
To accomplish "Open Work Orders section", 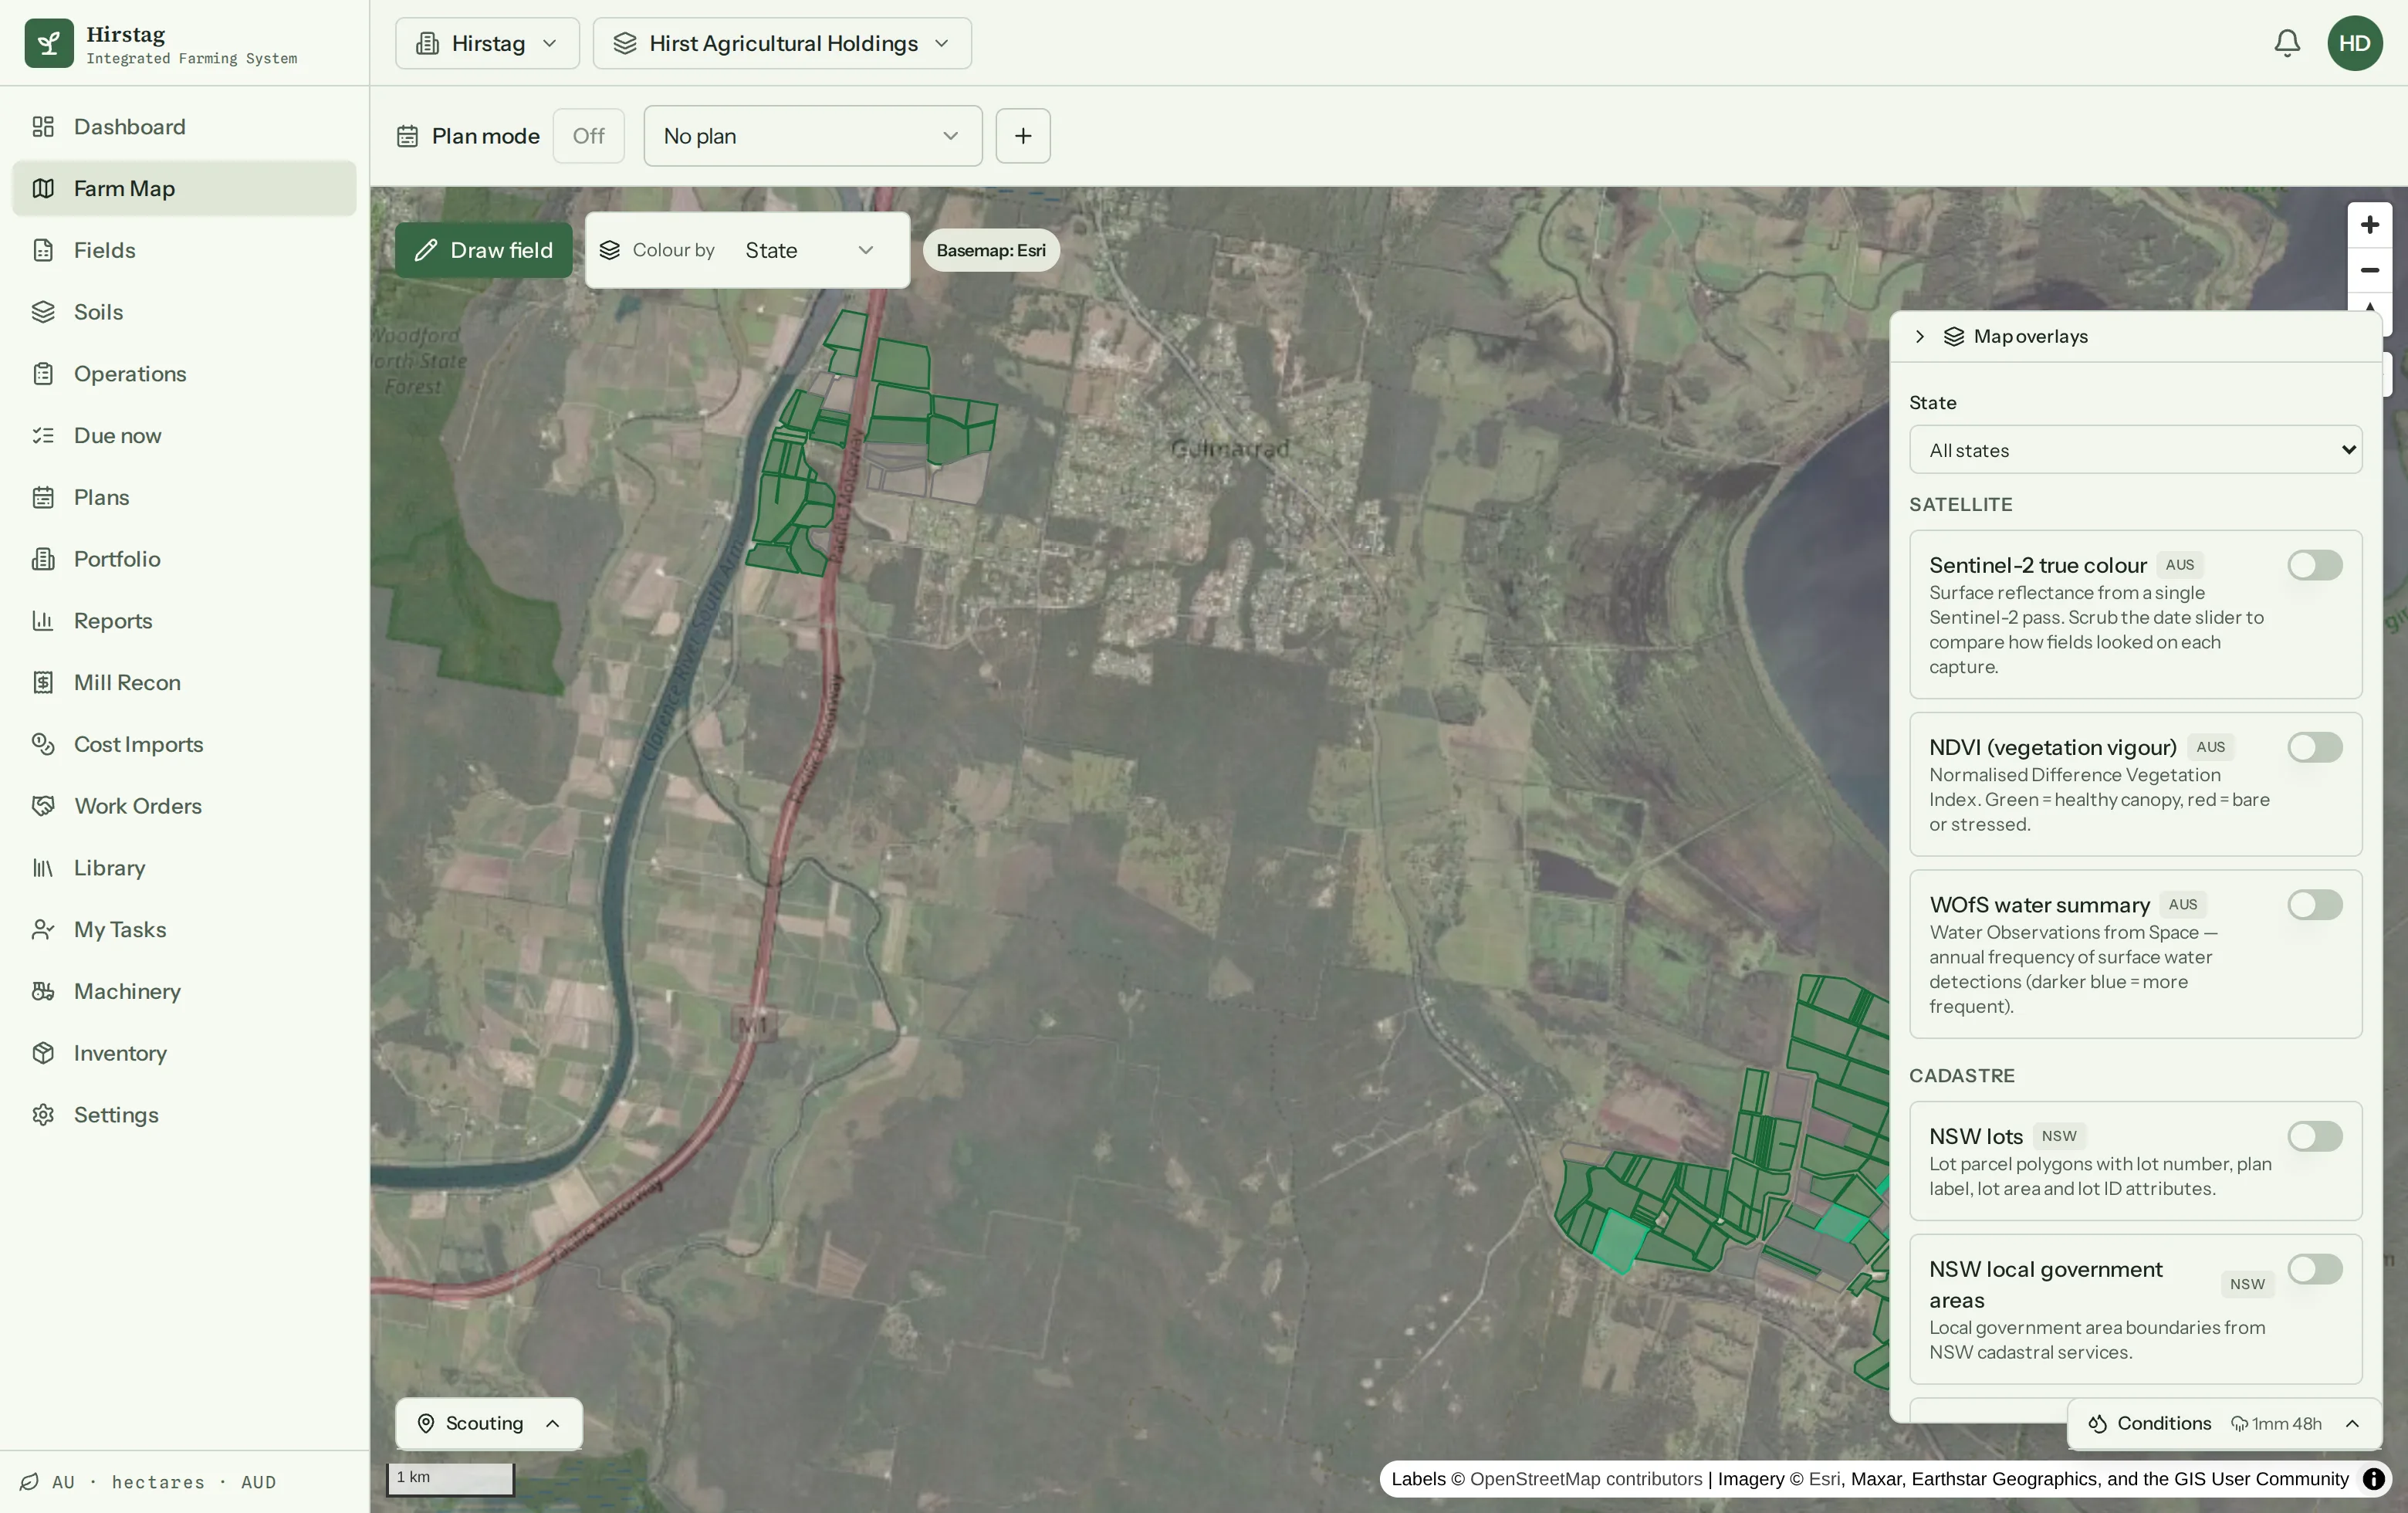I will 184,806.
